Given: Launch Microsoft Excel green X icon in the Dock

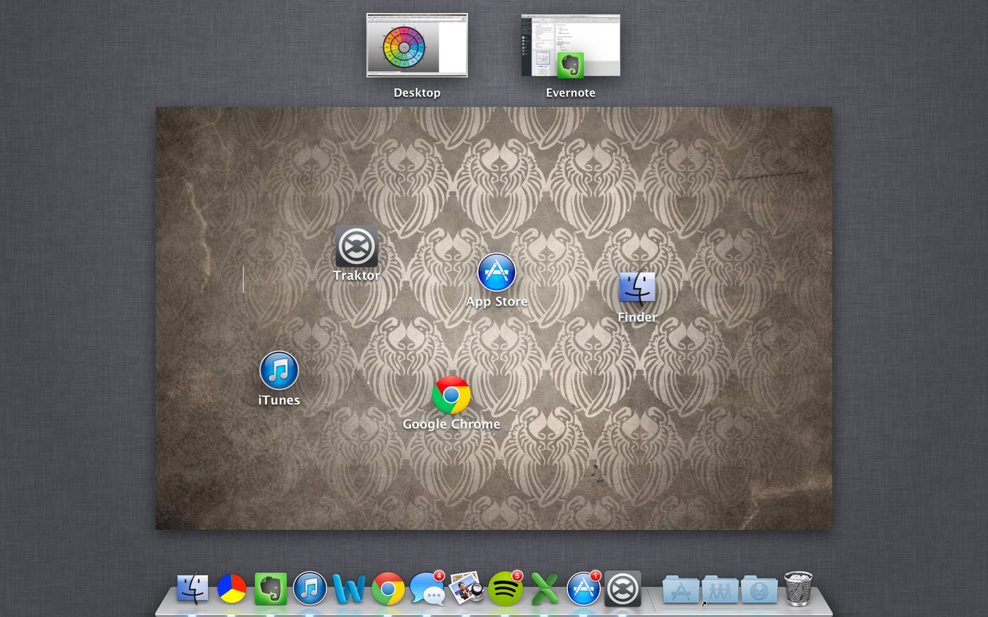Looking at the screenshot, I should (545, 589).
